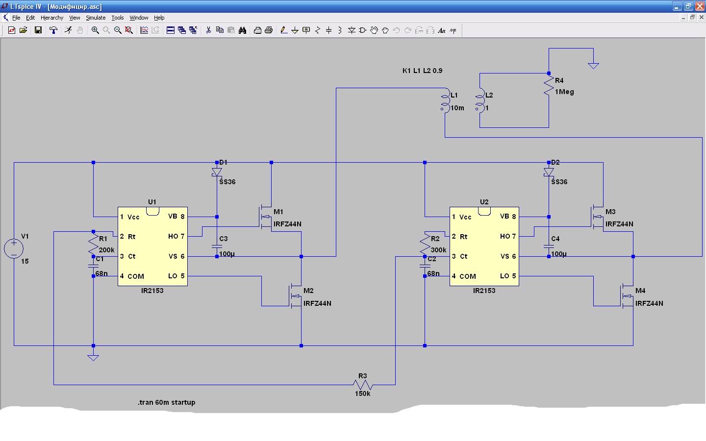Open the Component (logic gate) tool

click(x=363, y=30)
